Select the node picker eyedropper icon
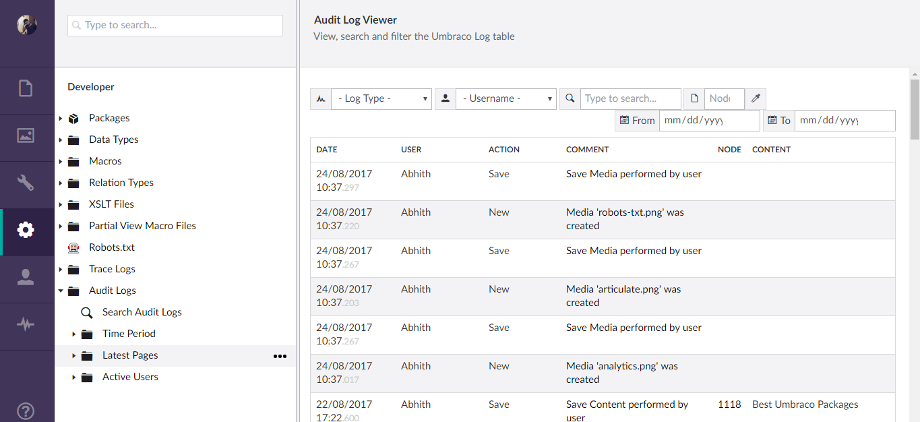920x422 pixels. [755, 98]
